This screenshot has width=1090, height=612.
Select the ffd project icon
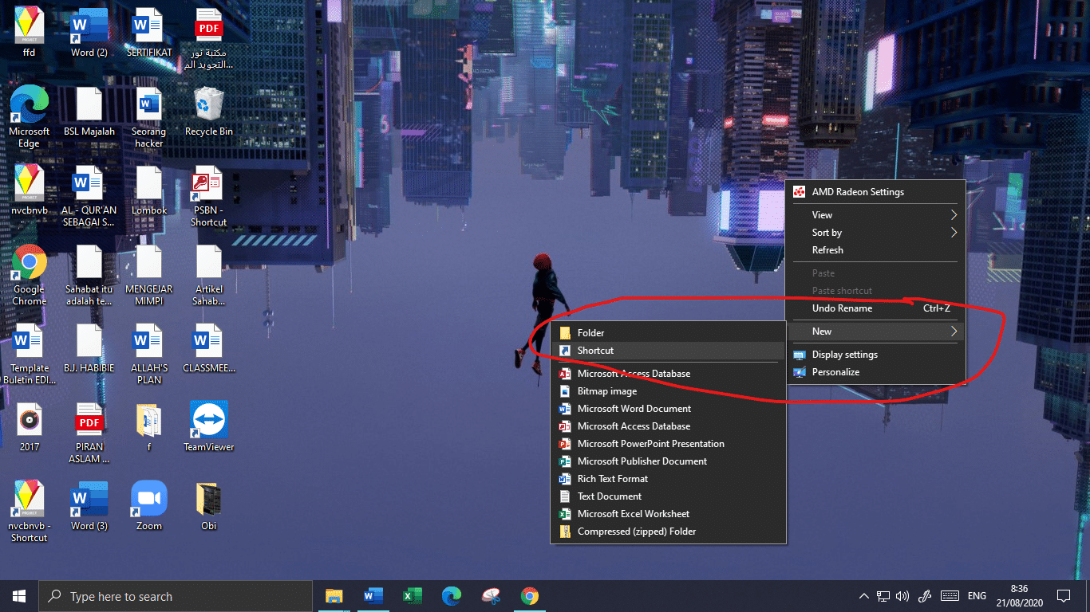30,33
